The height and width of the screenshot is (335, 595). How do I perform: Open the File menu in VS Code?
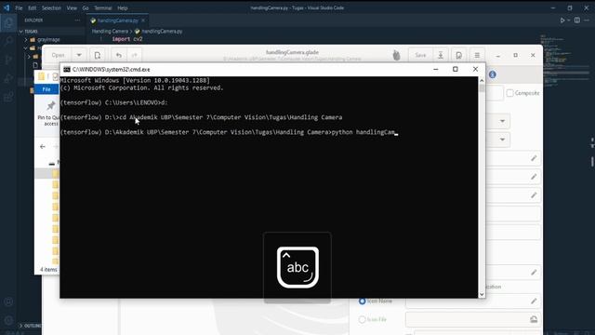click(x=19, y=8)
